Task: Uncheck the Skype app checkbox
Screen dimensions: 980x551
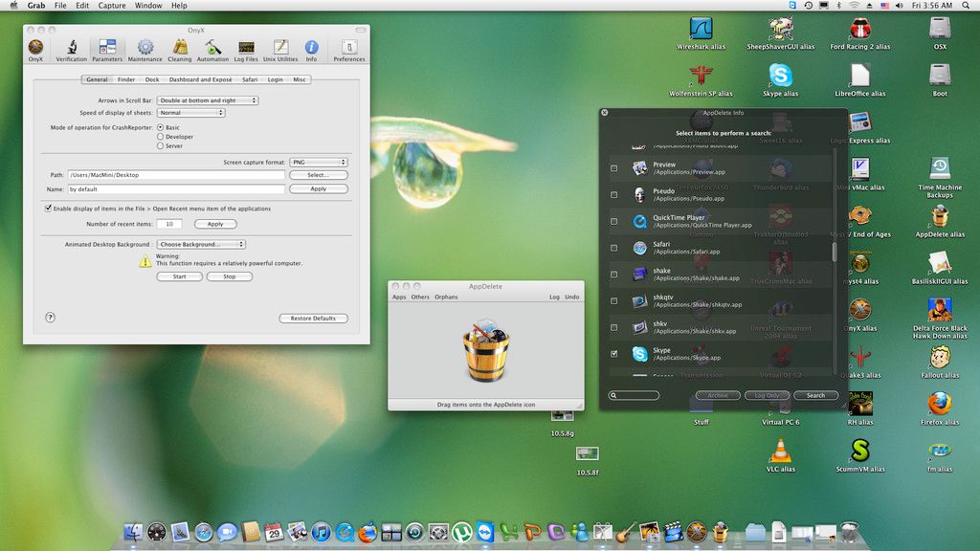Action: 613,354
